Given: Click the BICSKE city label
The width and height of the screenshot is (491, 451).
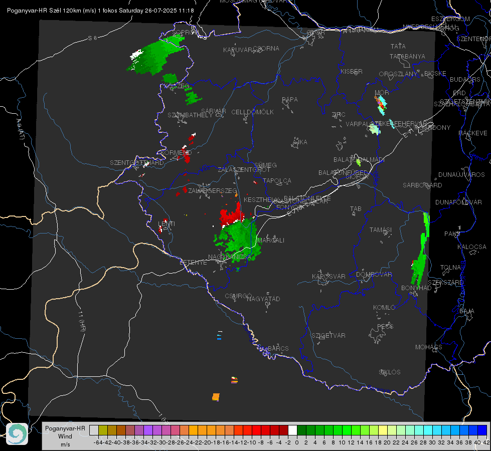Looking at the screenshot, I should [435, 74].
